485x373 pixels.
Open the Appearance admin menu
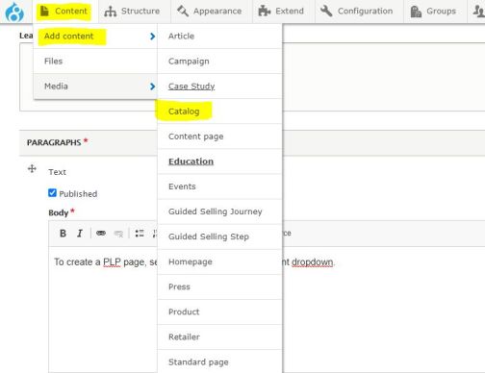click(x=209, y=12)
